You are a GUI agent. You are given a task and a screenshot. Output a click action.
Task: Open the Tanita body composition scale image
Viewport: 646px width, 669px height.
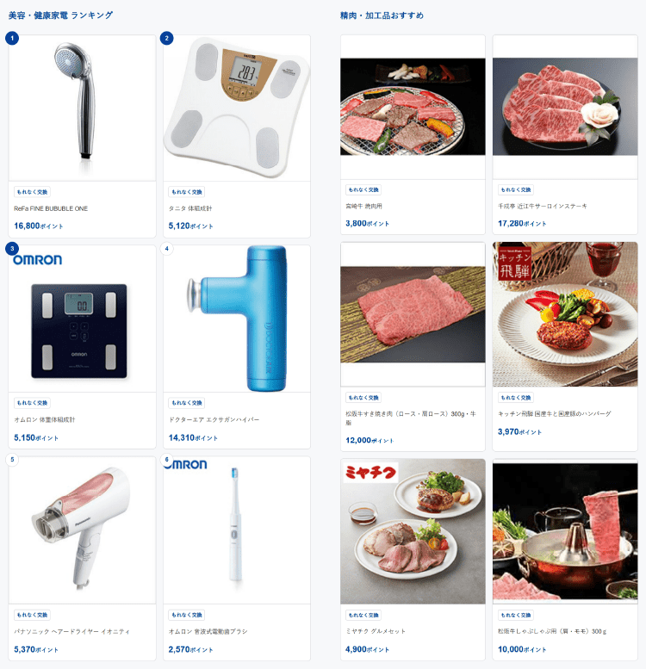pos(237,108)
